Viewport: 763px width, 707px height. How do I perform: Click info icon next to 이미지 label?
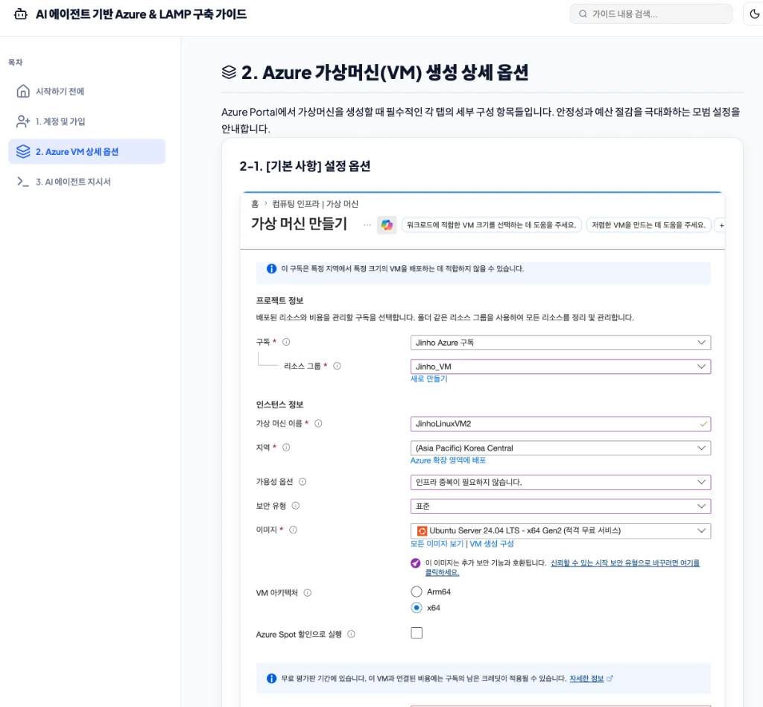[x=293, y=530]
